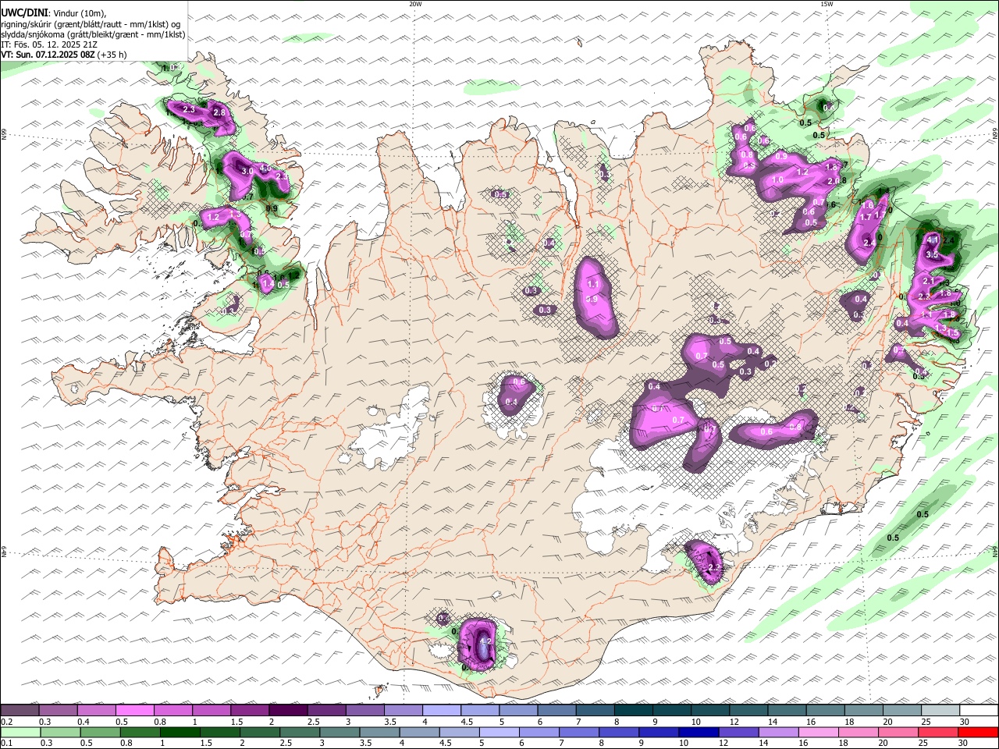Click the 3.5 value in the Eastfjords

pyautogui.click(x=932, y=254)
